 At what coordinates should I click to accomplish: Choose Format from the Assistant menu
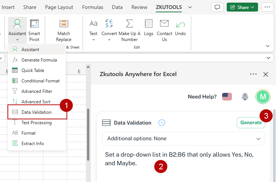(37, 133)
